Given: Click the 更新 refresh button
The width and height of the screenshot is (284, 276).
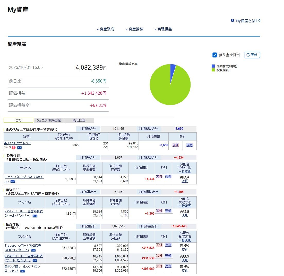Looking at the screenshot, I should coord(252,55).
